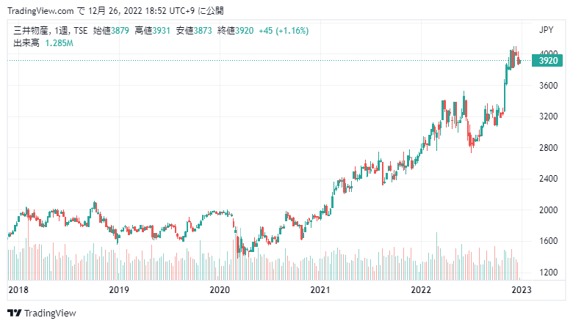573x326 pixels.
Task: Click the 2800 price axis label
Action: (549, 148)
